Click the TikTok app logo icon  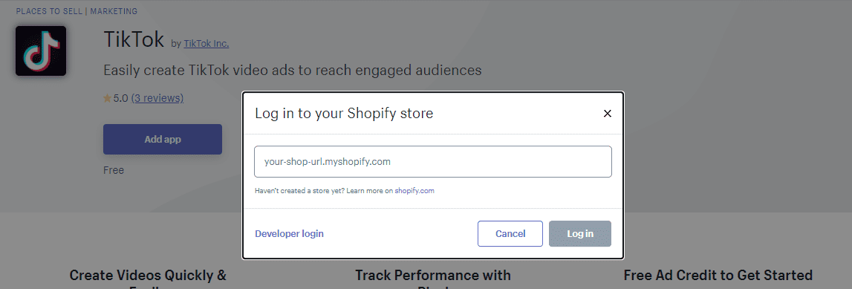pyautogui.click(x=41, y=51)
